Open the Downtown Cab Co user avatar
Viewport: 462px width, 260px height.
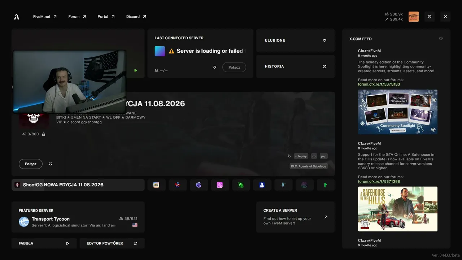414,17
